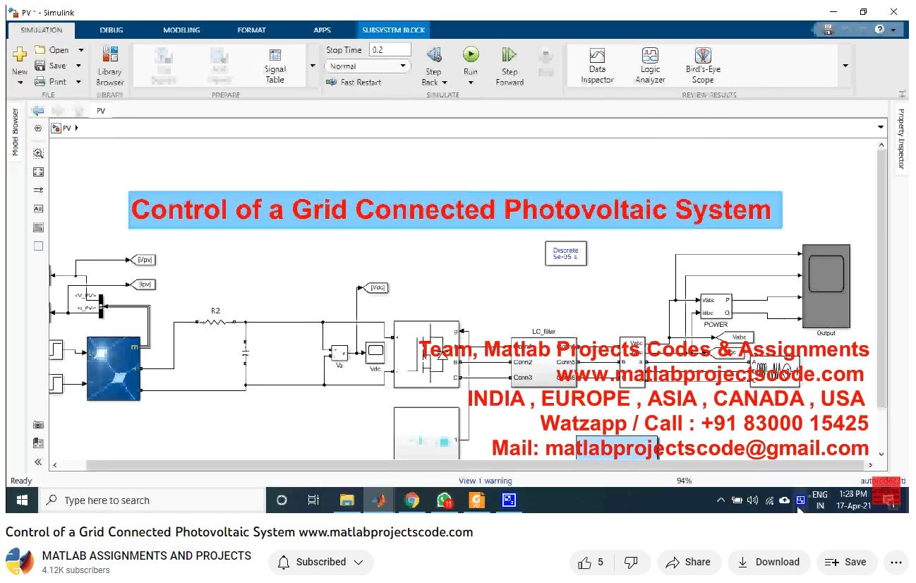Click the Step Forward icon
916x583 pixels.
click(509, 55)
